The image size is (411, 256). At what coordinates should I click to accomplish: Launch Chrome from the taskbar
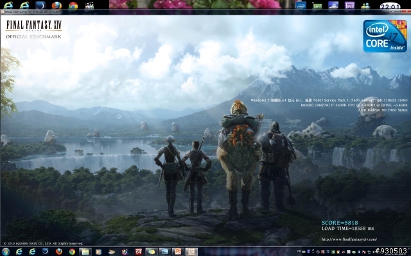[x=72, y=252]
